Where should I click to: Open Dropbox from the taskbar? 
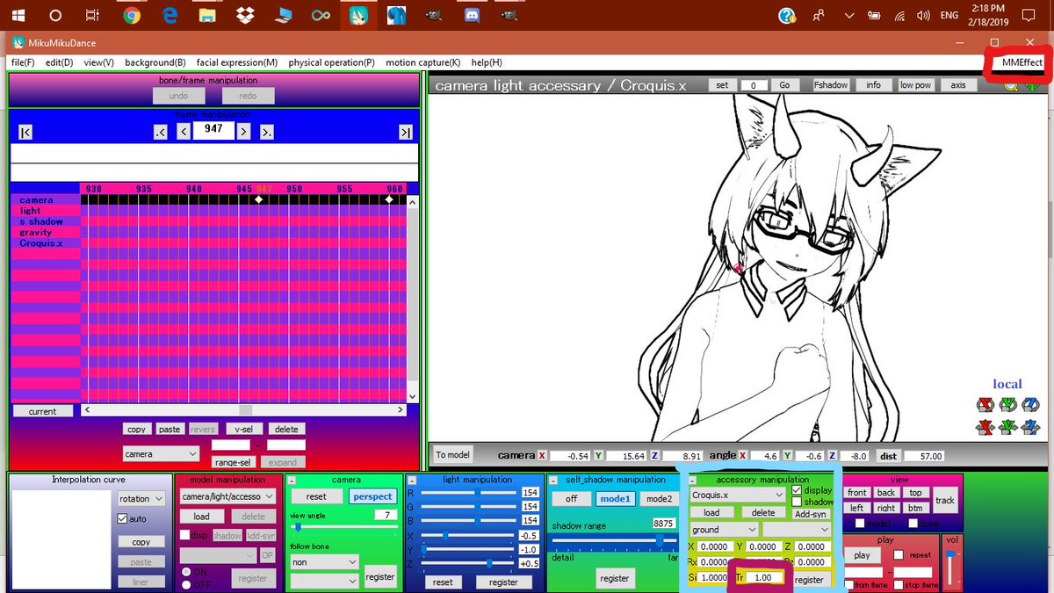click(245, 16)
